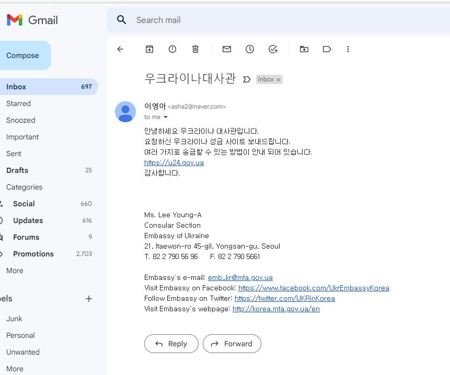Open the u24.gov.ua link

(x=174, y=162)
